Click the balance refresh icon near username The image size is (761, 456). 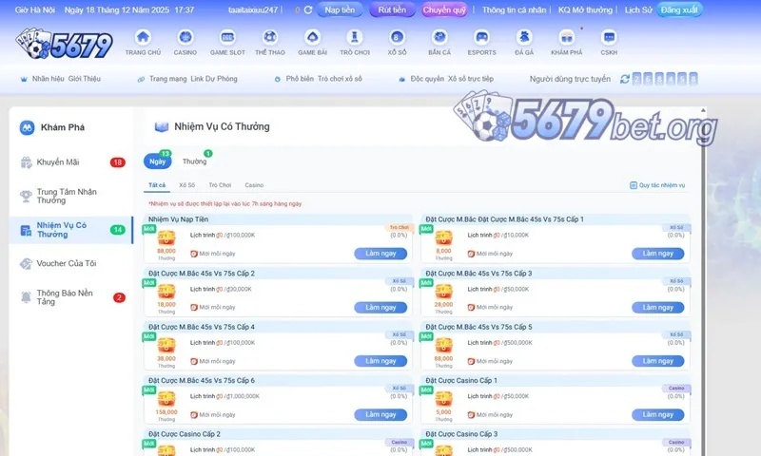point(308,9)
